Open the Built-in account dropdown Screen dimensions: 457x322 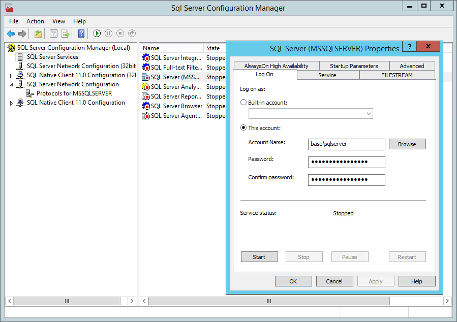369,114
